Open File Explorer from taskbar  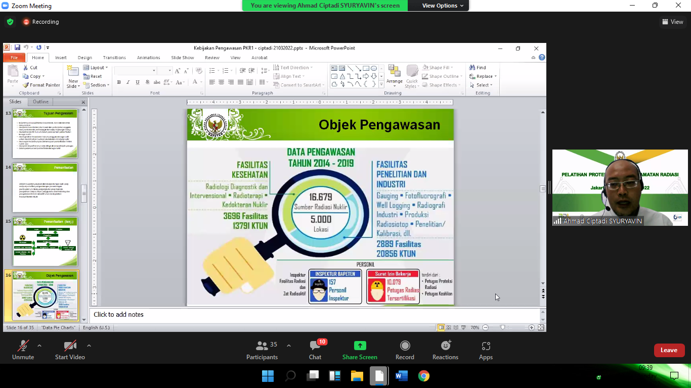click(x=357, y=376)
